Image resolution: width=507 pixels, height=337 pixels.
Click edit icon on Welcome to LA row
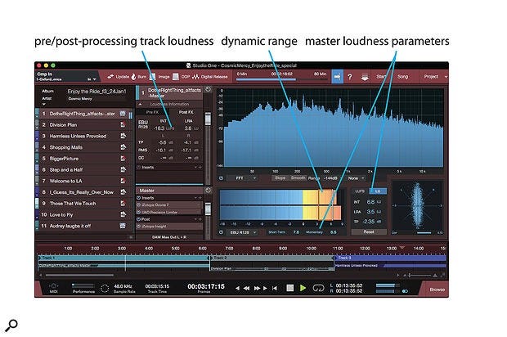click(x=123, y=181)
